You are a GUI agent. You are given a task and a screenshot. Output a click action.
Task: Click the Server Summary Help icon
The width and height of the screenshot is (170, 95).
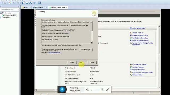pos(130,28)
